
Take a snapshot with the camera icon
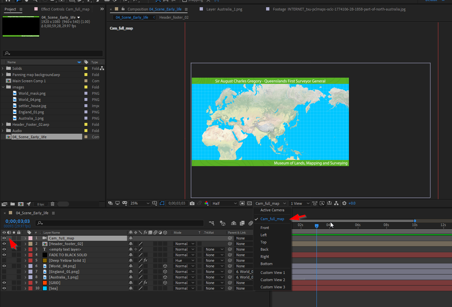192,203
